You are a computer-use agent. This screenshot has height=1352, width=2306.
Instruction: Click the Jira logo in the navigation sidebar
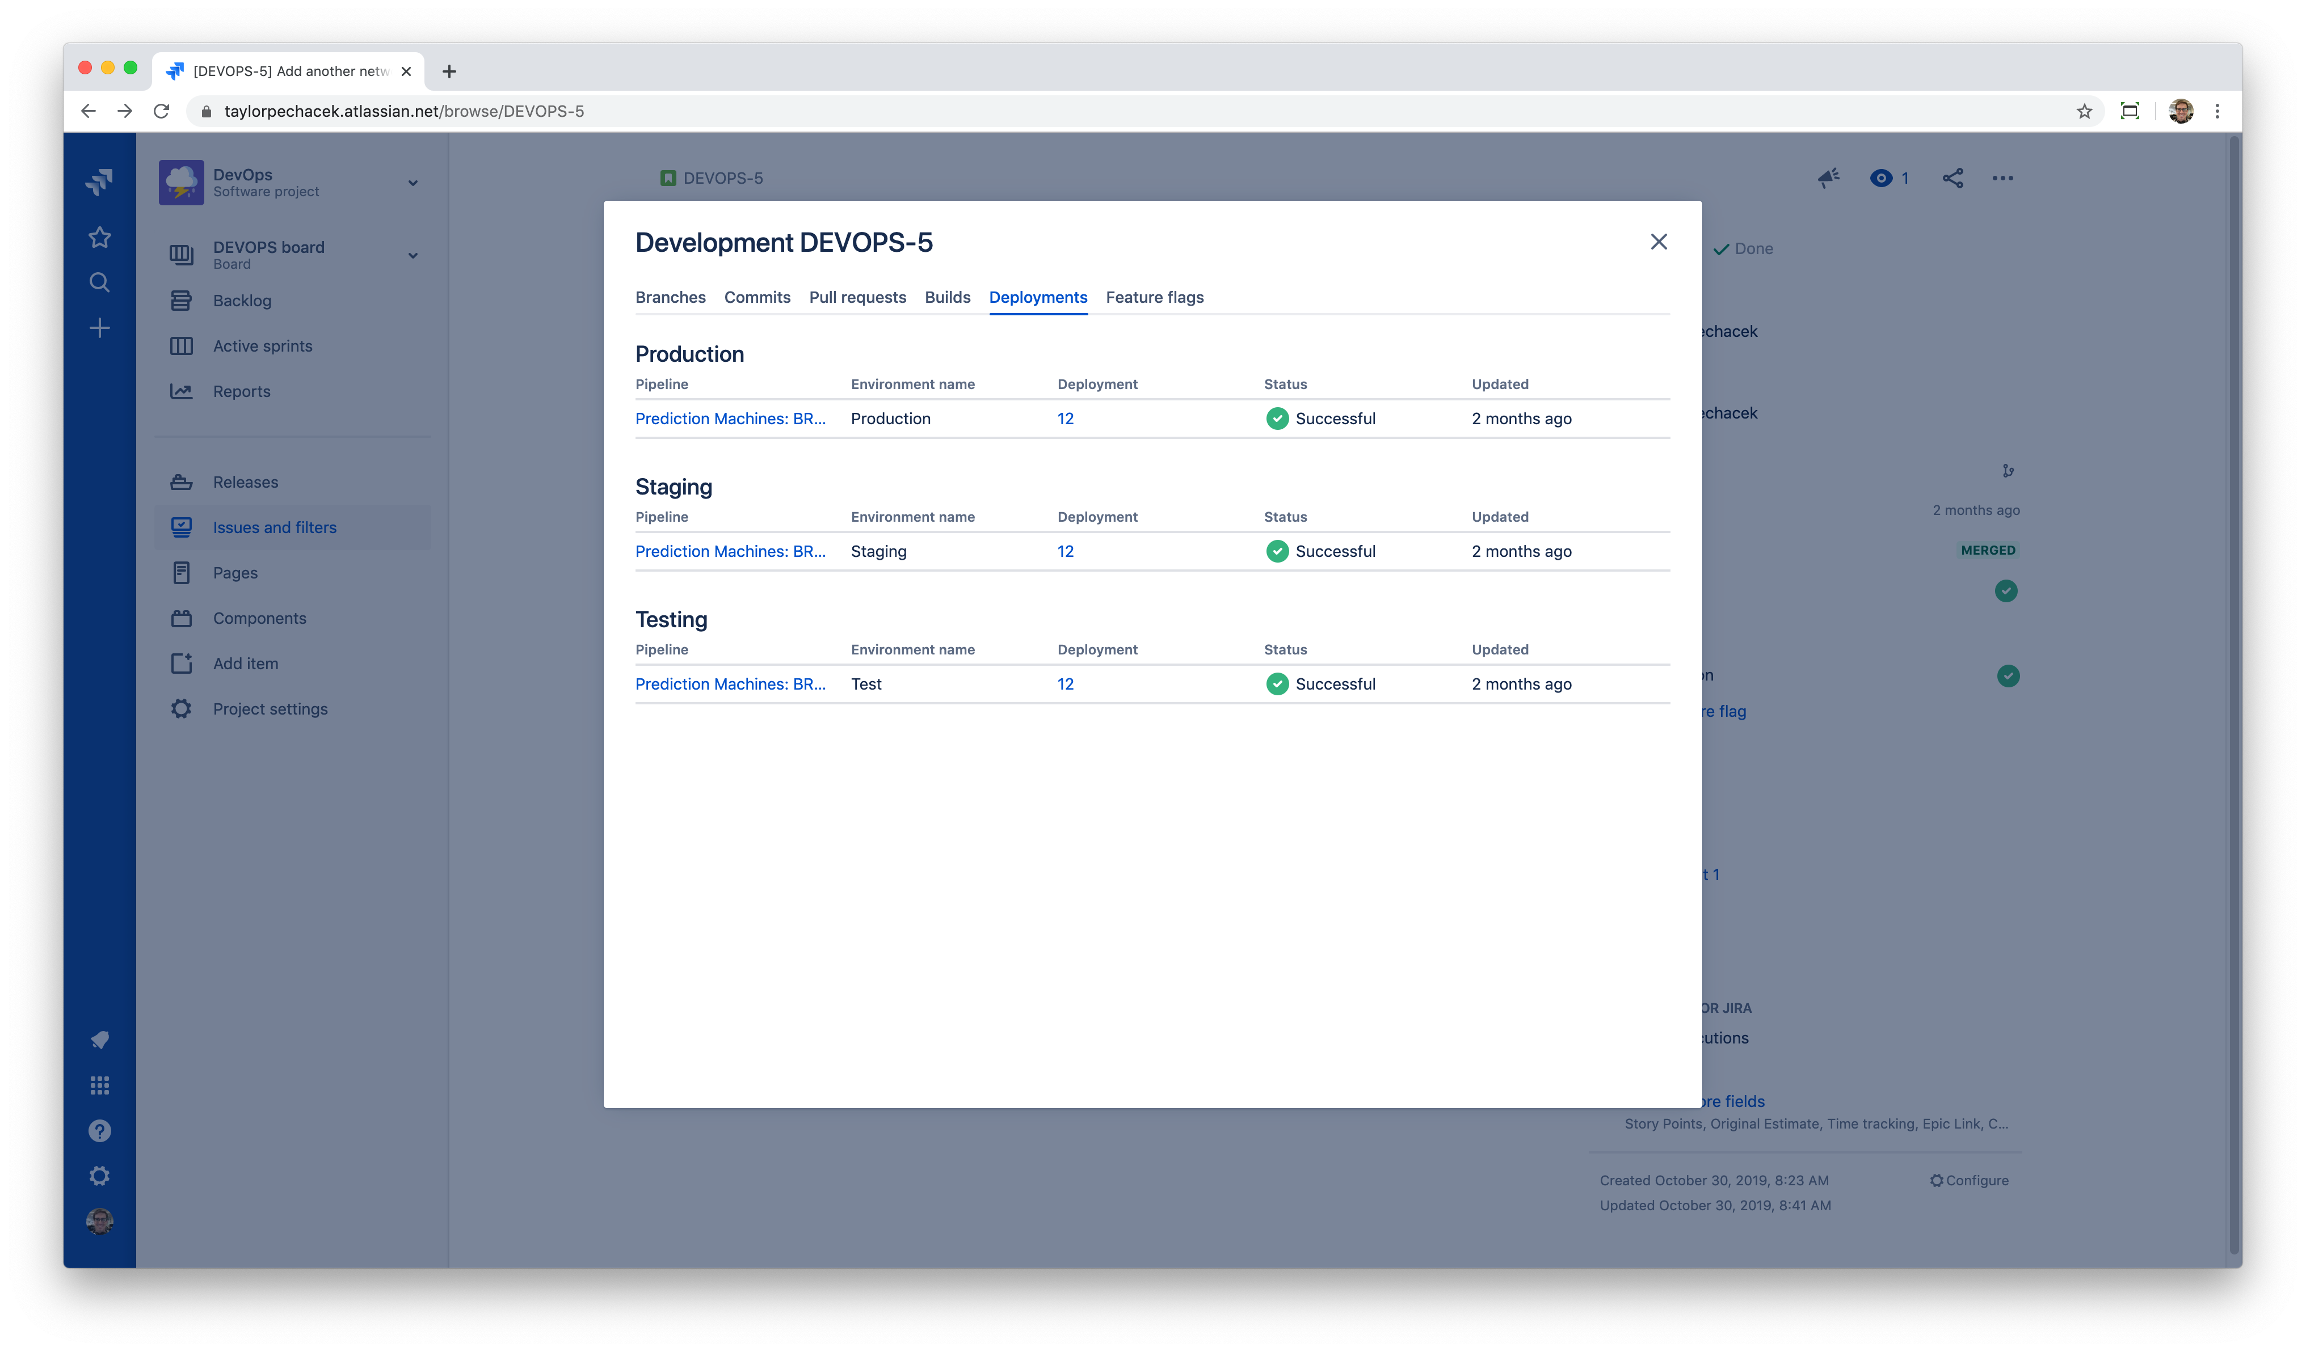click(x=99, y=181)
